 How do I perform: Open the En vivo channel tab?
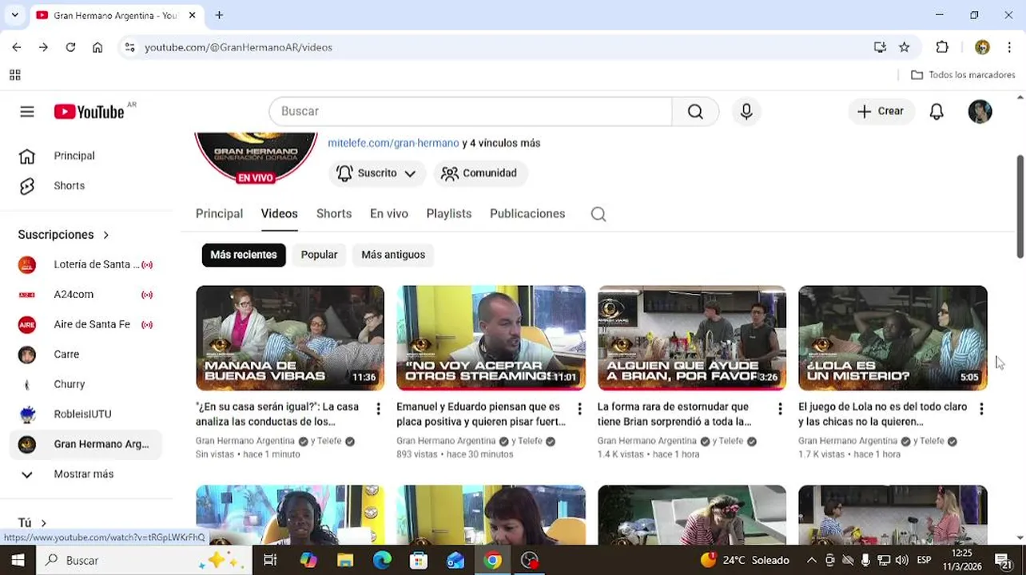click(x=389, y=214)
